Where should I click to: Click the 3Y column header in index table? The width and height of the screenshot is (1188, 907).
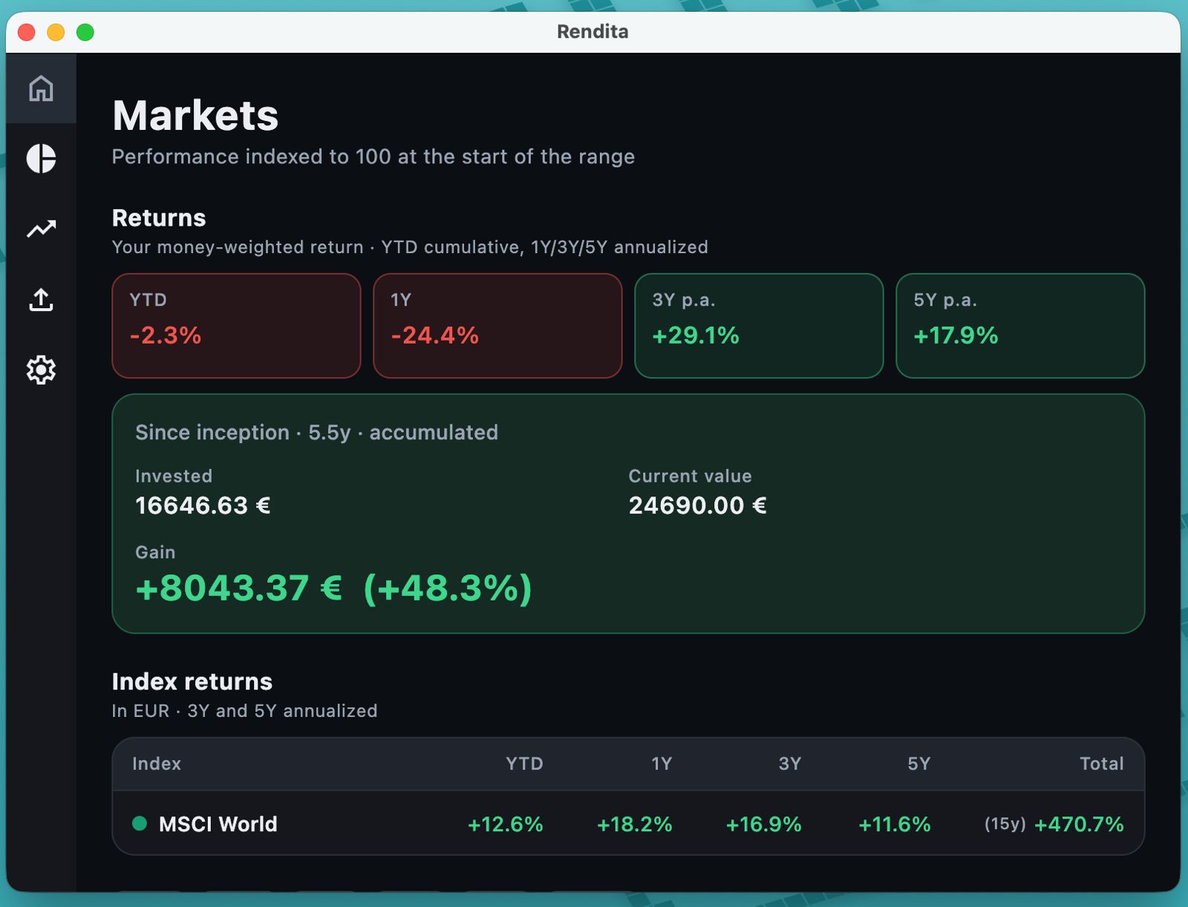pyautogui.click(x=790, y=764)
